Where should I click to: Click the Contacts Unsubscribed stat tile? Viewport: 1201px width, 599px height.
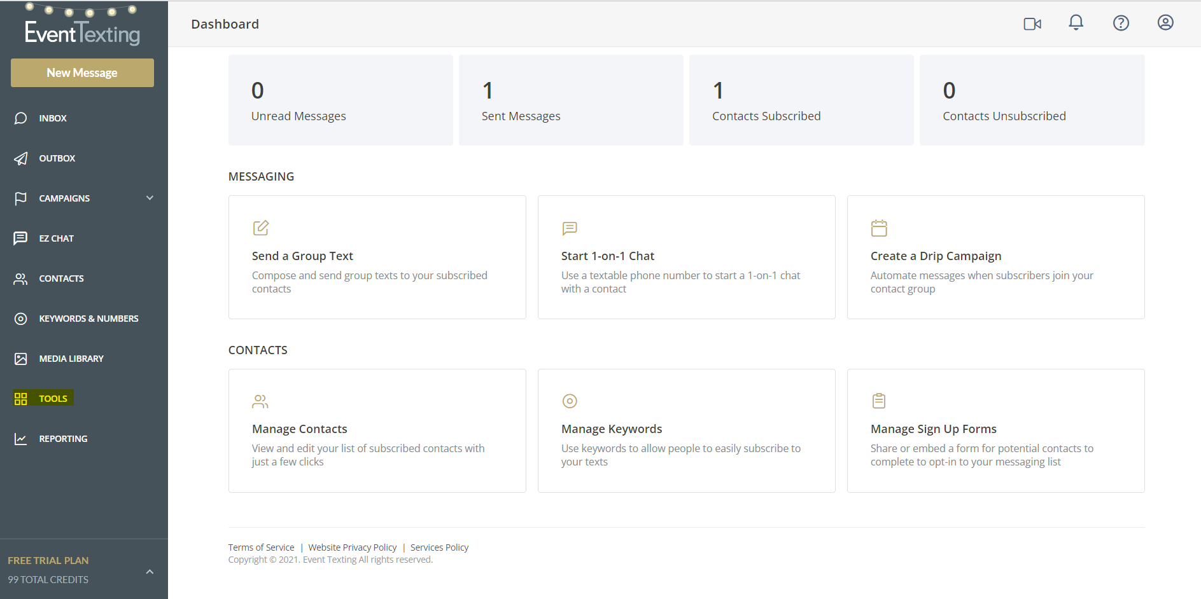point(1032,100)
